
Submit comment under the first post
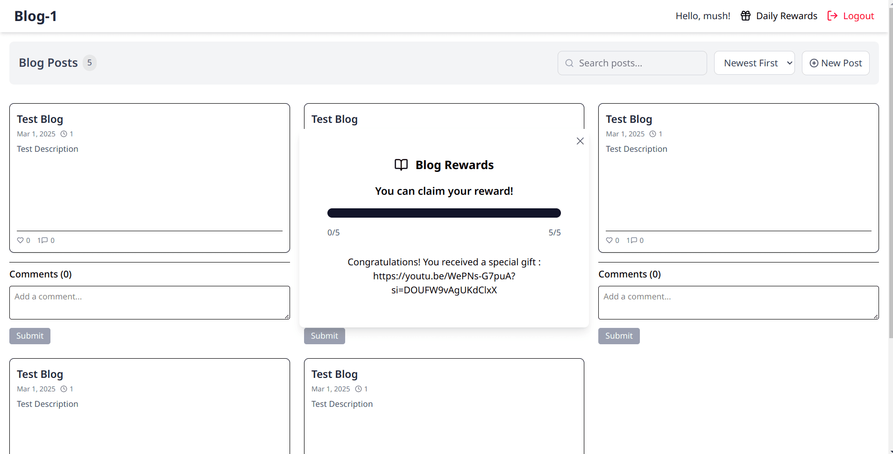coord(30,336)
